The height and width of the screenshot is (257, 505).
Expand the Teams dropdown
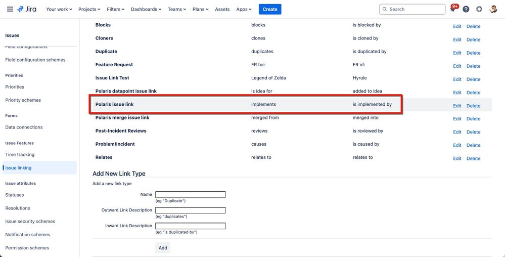point(177,9)
